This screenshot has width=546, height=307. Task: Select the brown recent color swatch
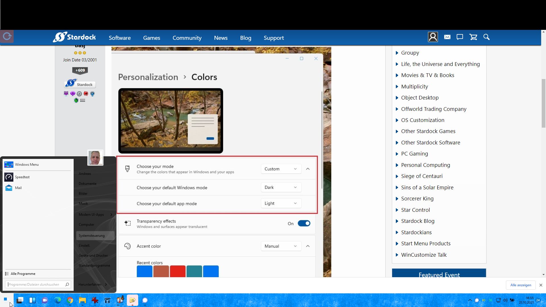coord(161,271)
